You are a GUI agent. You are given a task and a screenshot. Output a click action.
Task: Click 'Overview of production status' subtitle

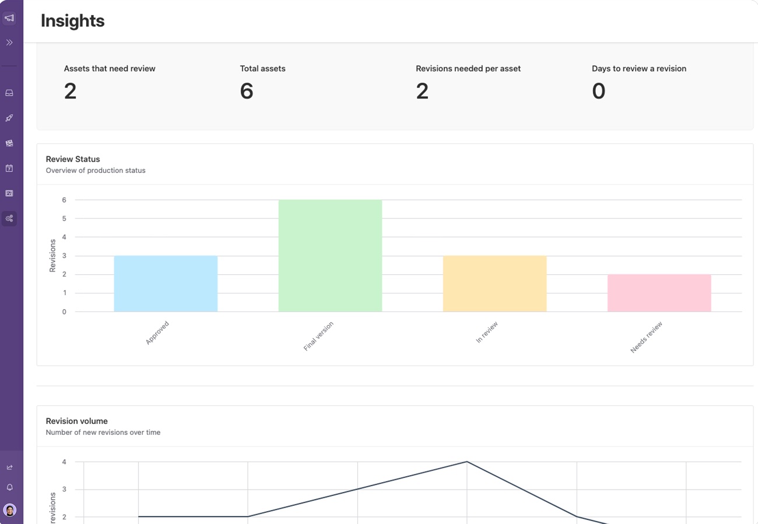click(x=96, y=171)
